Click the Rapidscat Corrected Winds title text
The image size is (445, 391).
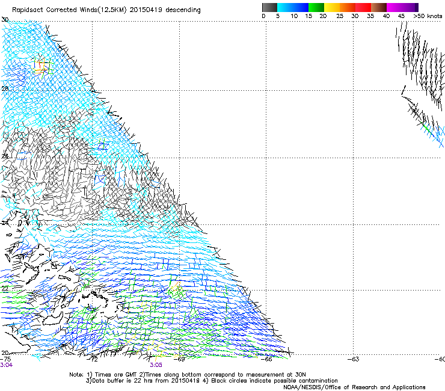click(x=106, y=10)
